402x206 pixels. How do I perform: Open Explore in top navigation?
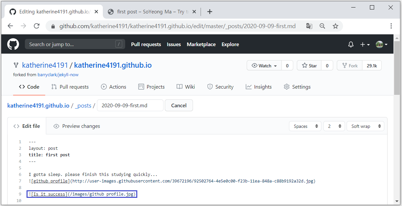230,44
